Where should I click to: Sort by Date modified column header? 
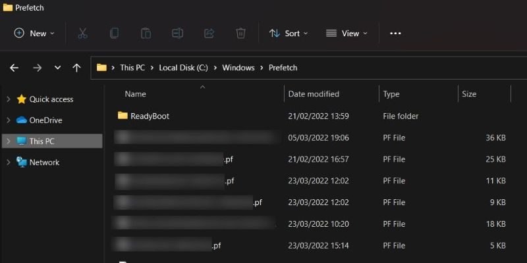(x=314, y=94)
